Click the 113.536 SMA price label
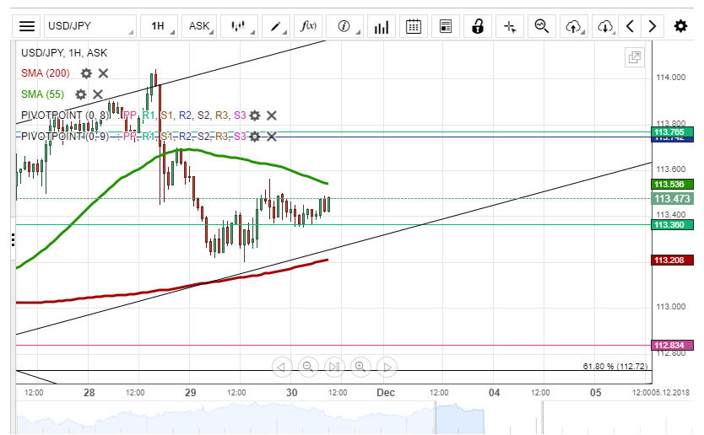Screen dimensions: 704x435 pyautogui.click(x=672, y=185)
